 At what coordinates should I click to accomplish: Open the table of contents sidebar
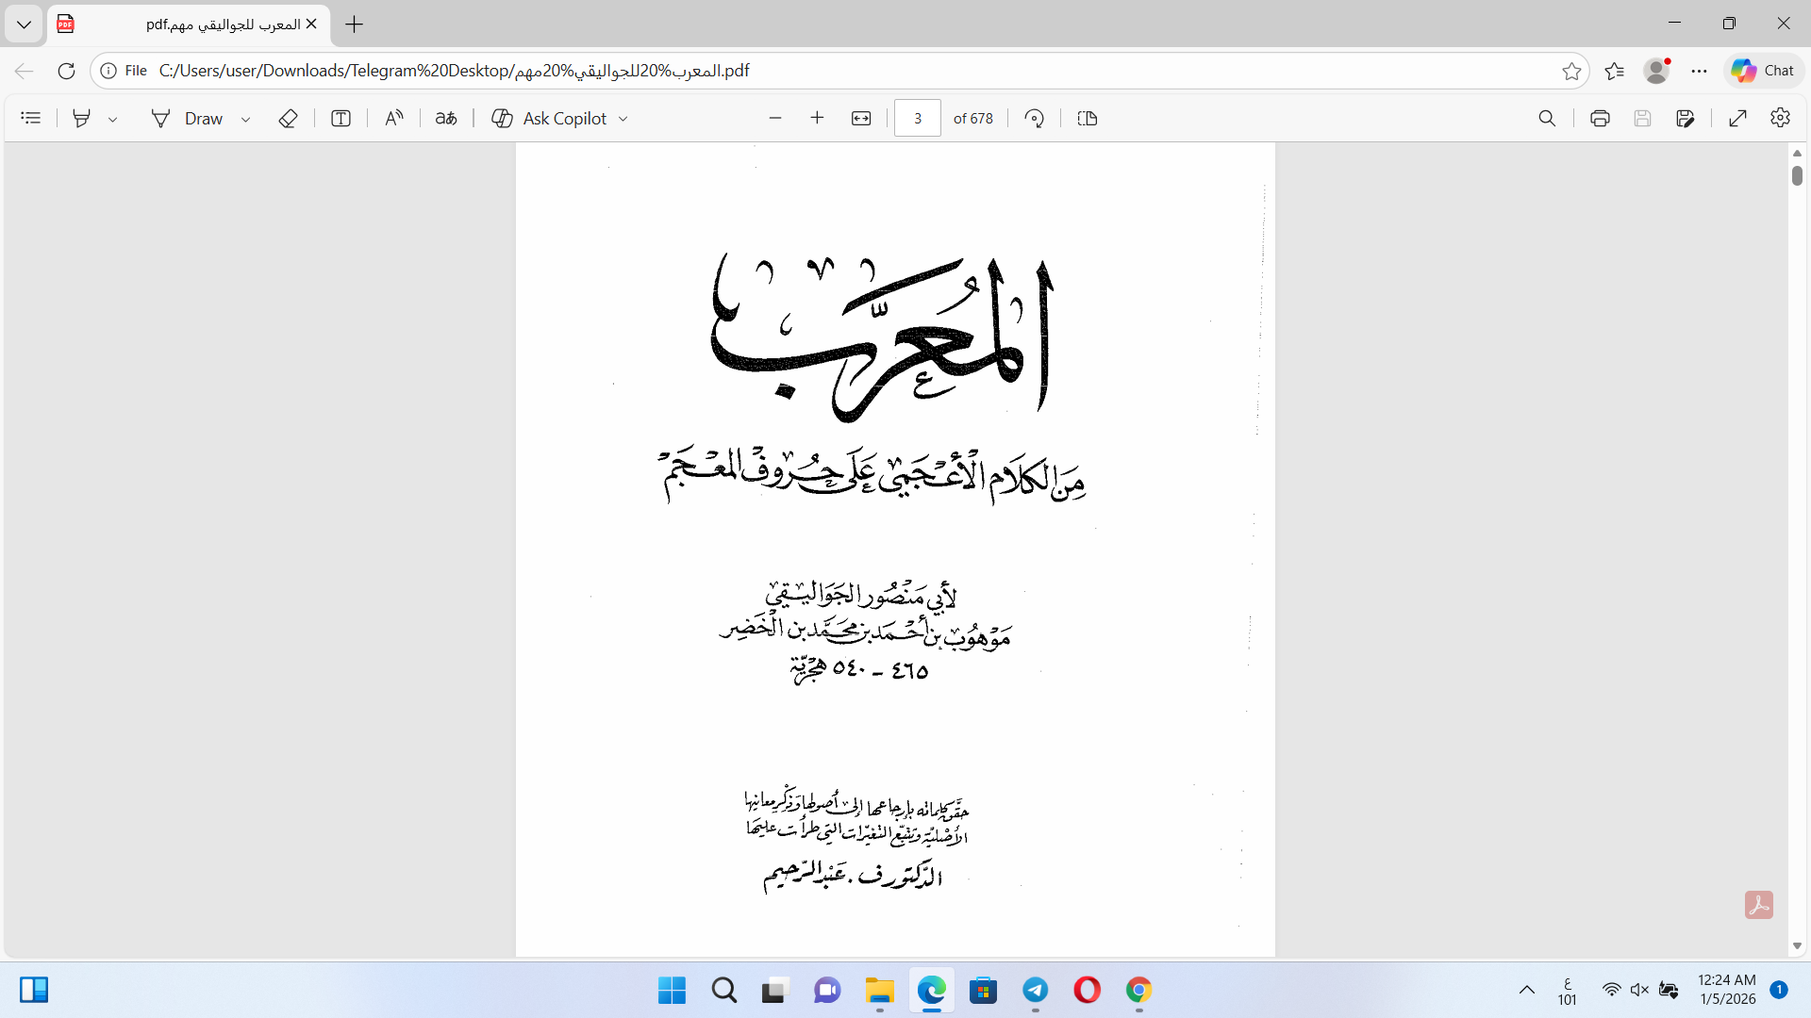click(x=31, y=118)
